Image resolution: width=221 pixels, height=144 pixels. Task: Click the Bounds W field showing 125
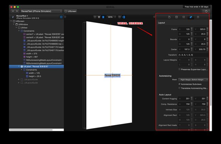coord(184,44)
